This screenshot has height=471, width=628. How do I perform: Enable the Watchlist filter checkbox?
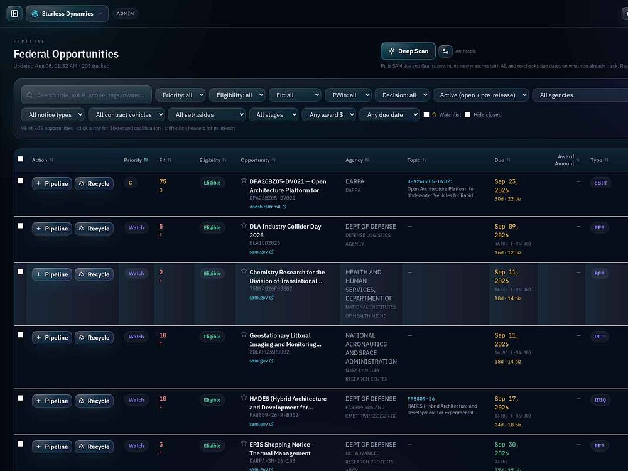426,114
